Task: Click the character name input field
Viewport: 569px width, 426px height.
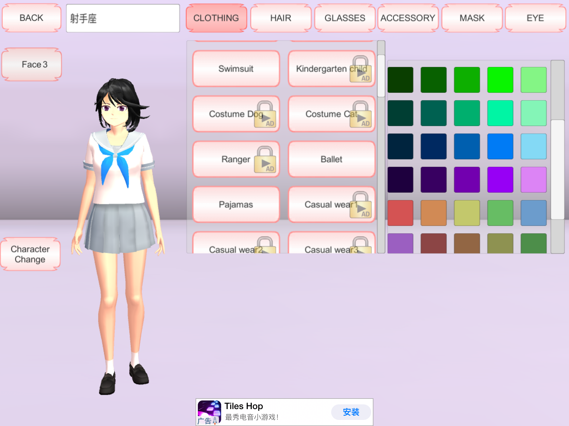Action: (123, 18)
